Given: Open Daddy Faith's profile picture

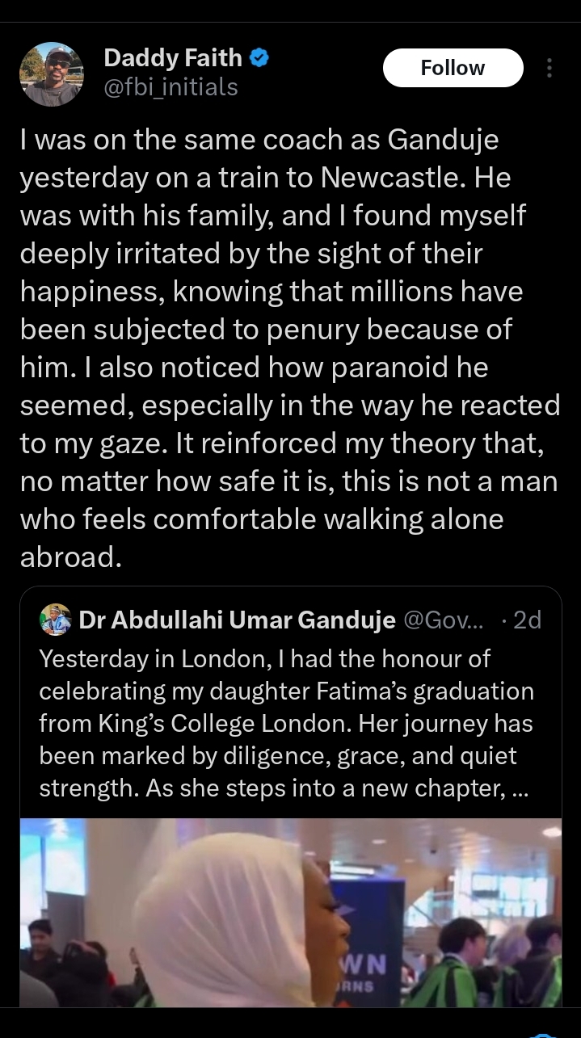Looking at the screenshot, I should [51, 74].
